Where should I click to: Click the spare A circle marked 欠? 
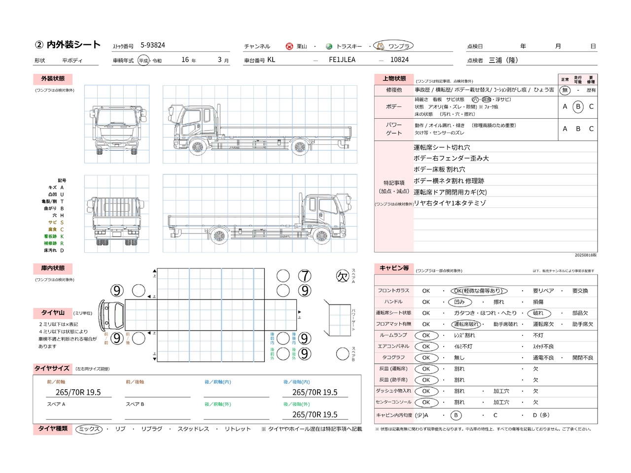(x=343, y=276)
